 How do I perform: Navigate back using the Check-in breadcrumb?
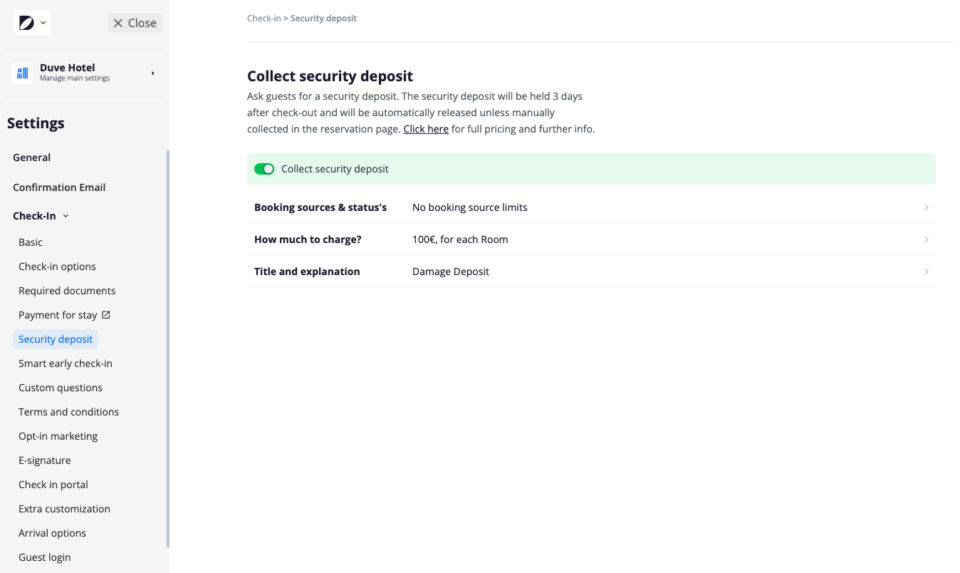262,18
